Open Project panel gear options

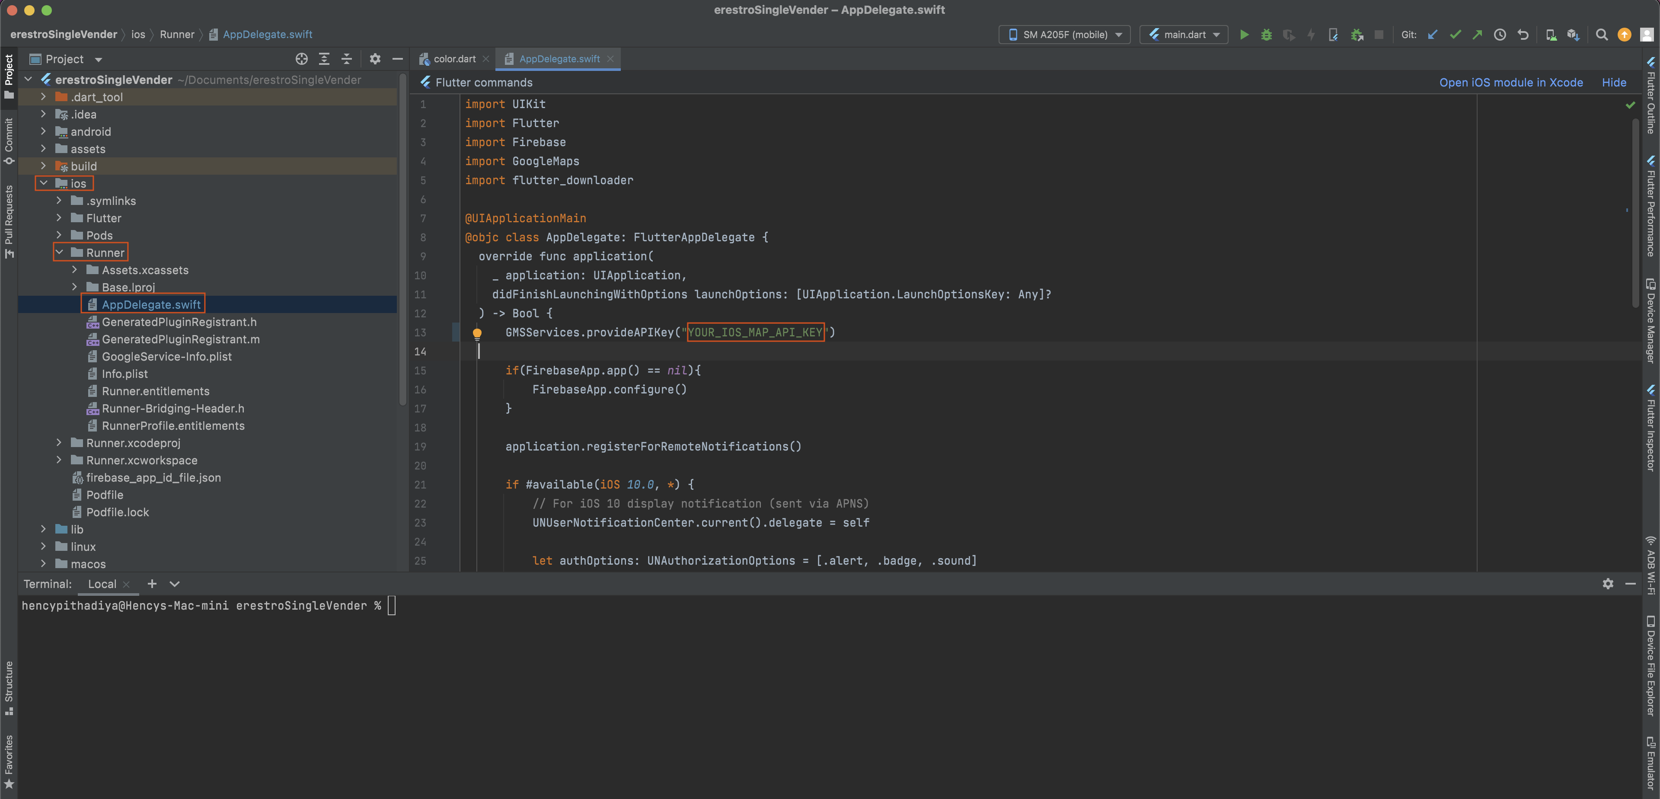coord(375,59)
